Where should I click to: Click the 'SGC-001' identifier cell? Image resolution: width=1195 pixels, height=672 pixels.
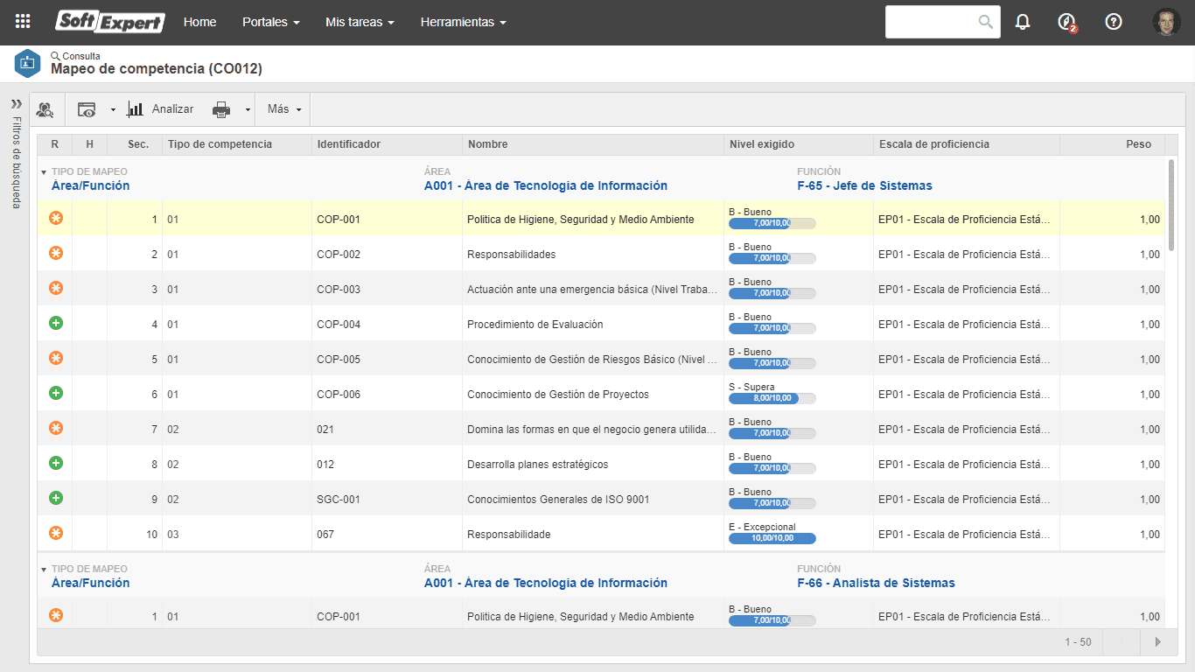click(387, 500)
